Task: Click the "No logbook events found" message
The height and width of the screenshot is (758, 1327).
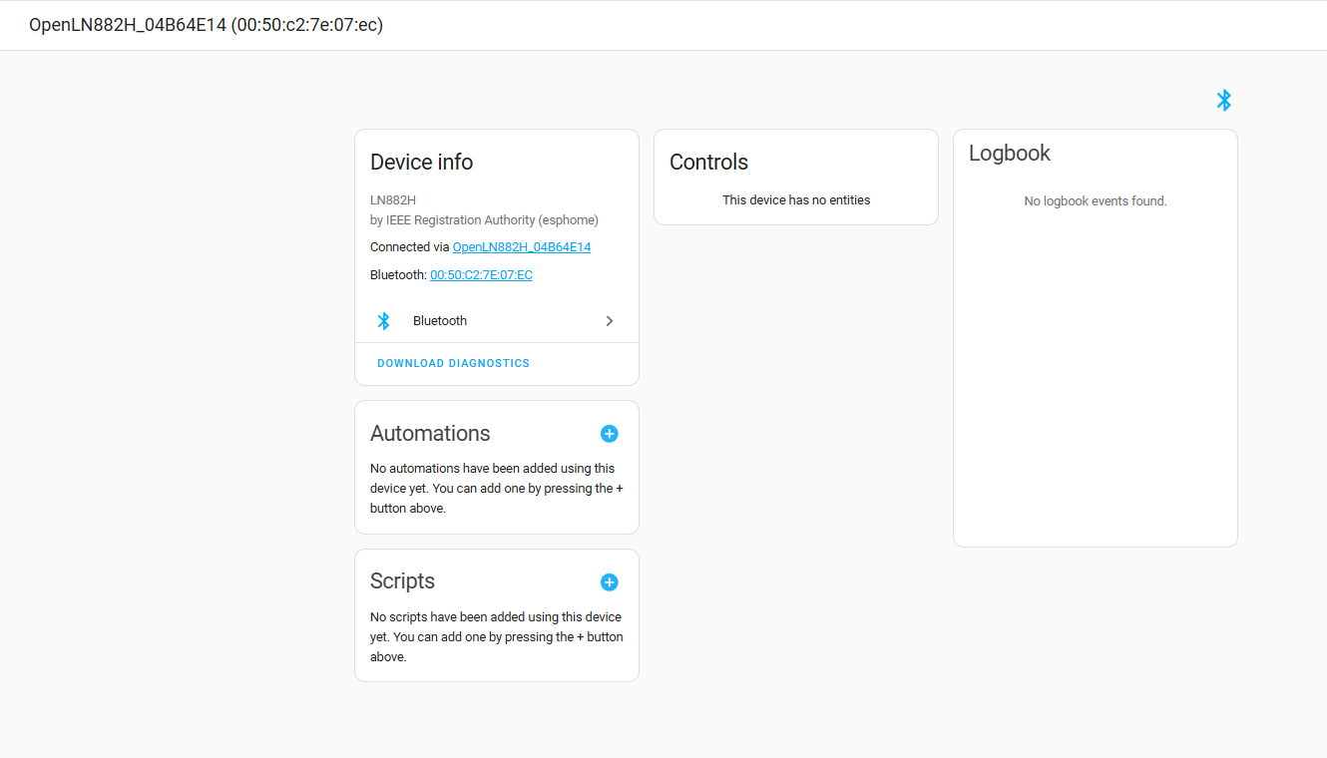Action: [x=1095, y=201]
